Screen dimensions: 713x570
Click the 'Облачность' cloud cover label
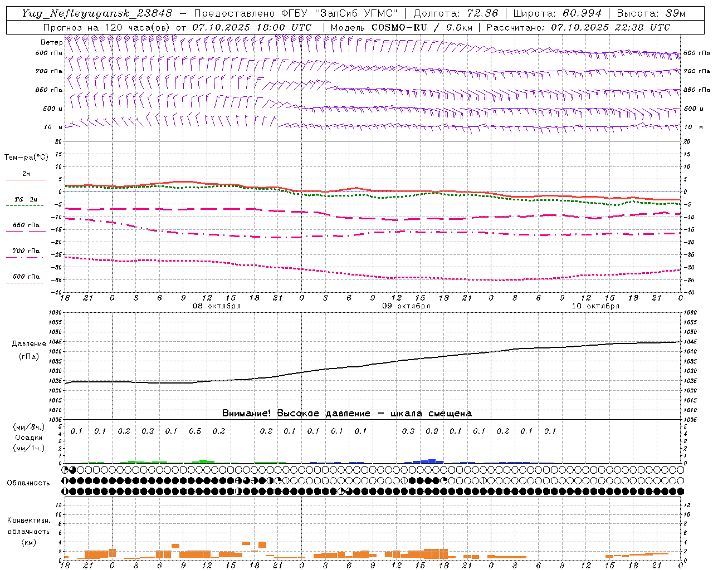28,483
